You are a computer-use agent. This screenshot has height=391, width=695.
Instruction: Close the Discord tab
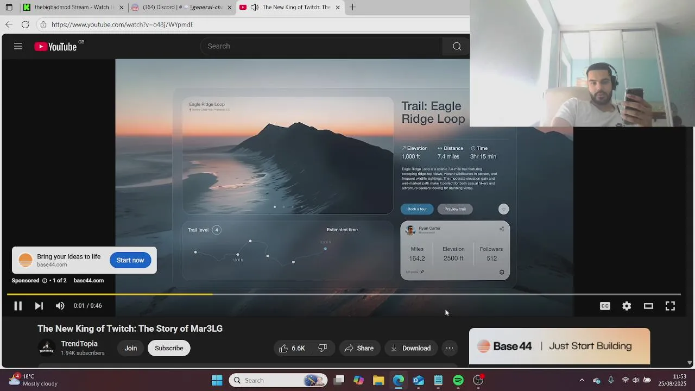(x=229, y=8)
